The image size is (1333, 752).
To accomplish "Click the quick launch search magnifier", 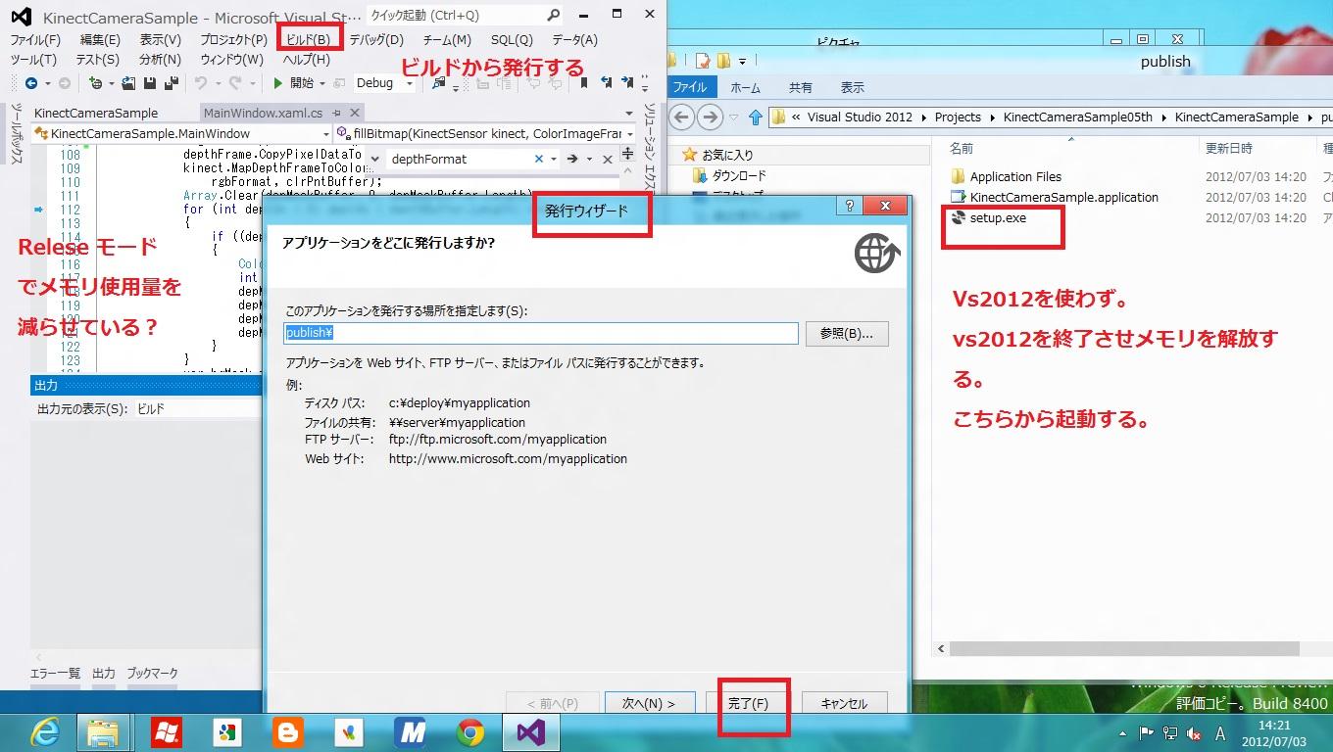I will (554, 15).
